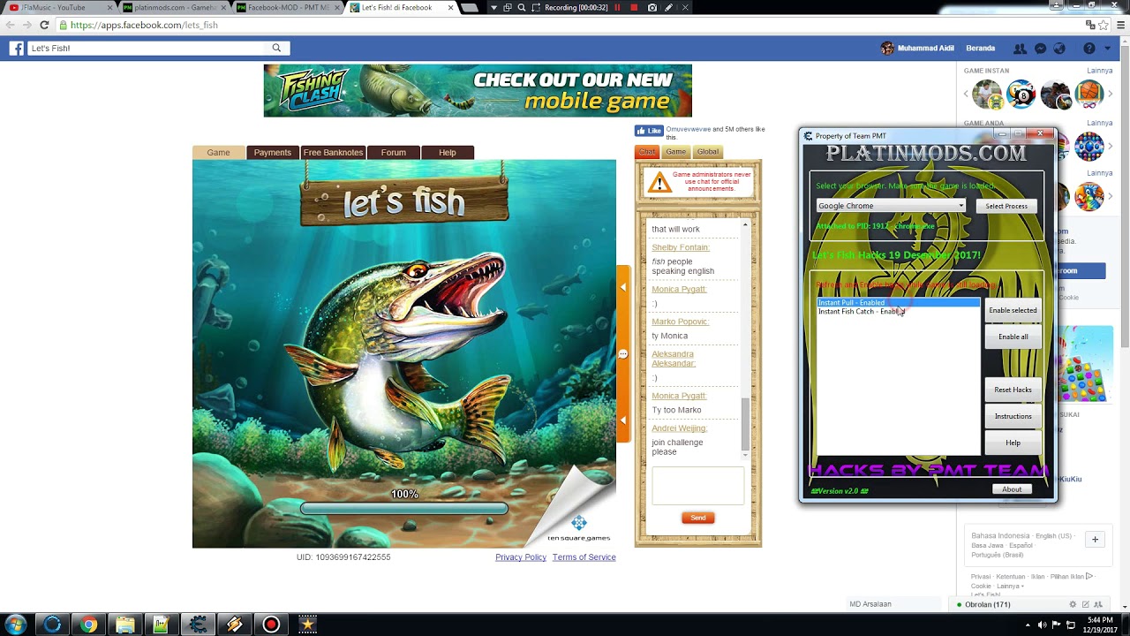The image size is (1130, 636).
Task: Select Instant Fish Catch hack entry
Action: tap(899, 312)
